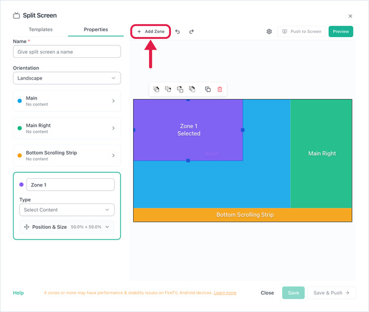Image resolution: width=369 pixels, height=312 pixels.
Task: Click the third layer-order icon above Zone 1
Action: 180,89
